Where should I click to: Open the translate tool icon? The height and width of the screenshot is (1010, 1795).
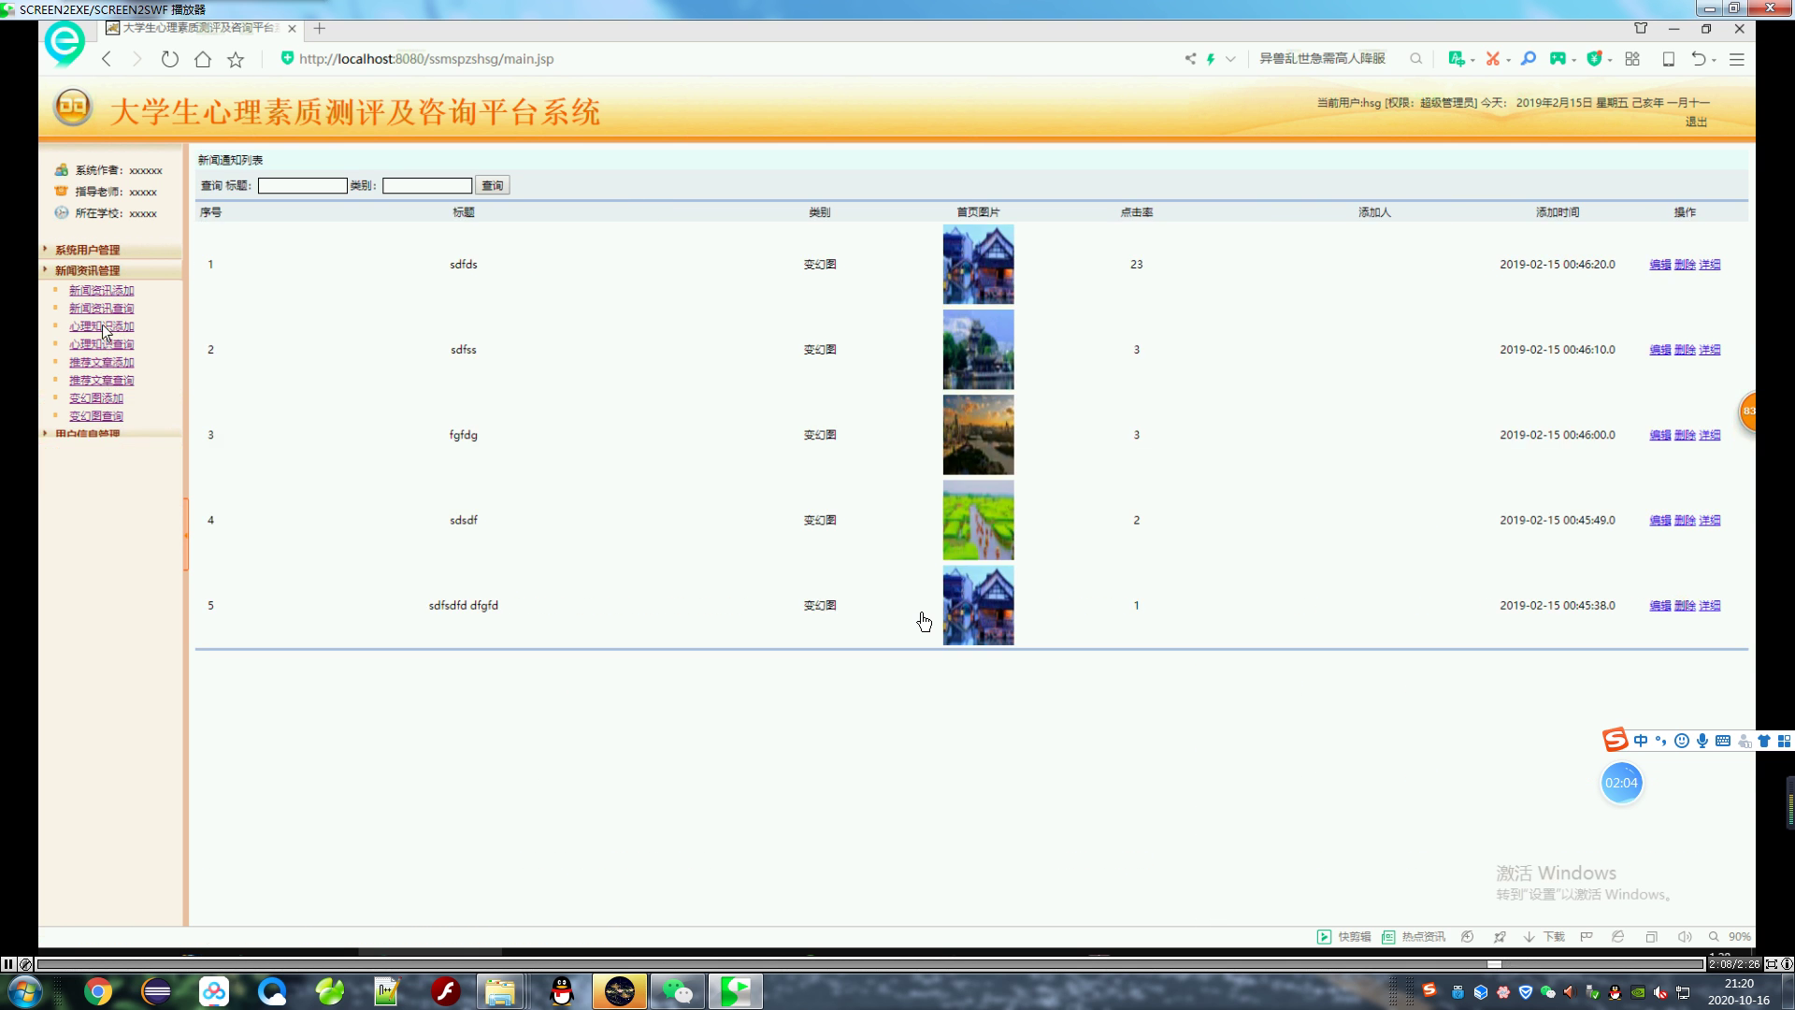1456,59
